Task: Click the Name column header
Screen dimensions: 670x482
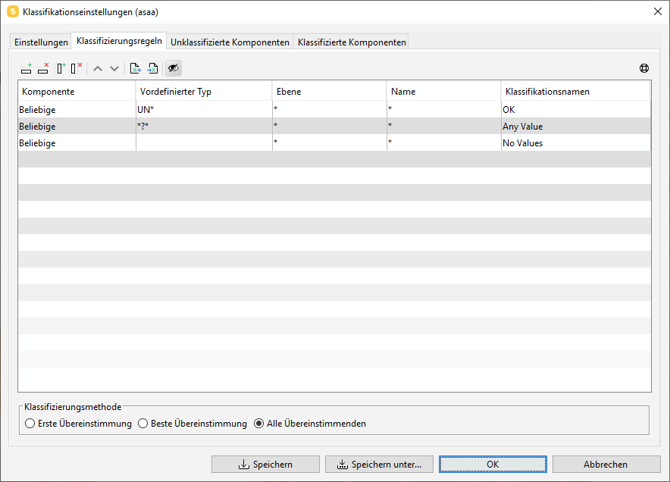Action: (444, 92)
